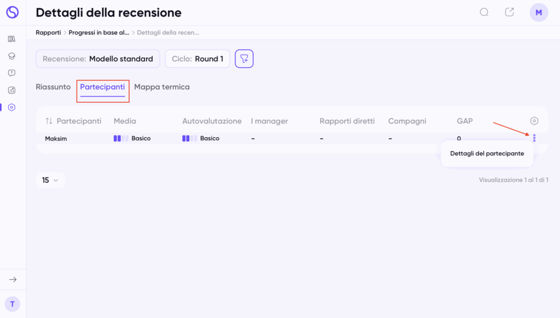Screen dimensions: 560x318
Task: Open the hexagon settings sidebar icon
Action: click(x=12, y=108)
